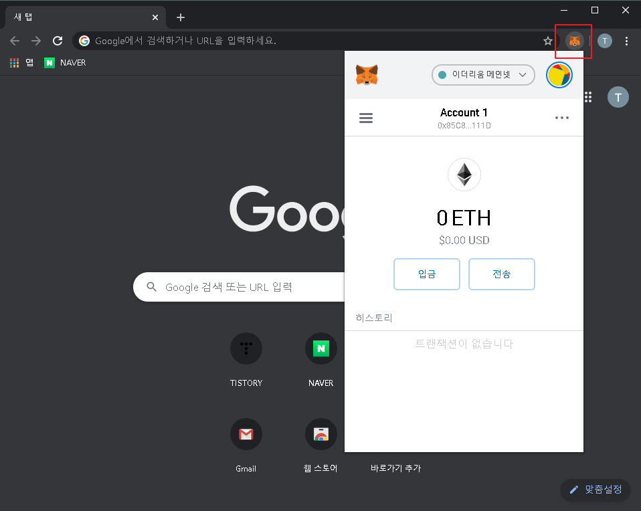Go back to previous page

[x=15, y=41]
